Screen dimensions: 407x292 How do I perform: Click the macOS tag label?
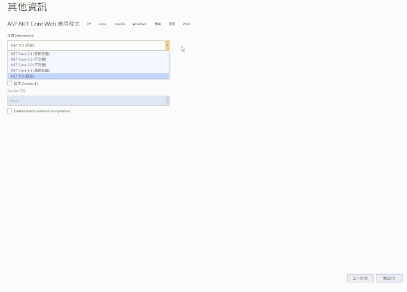coord(120,24)
